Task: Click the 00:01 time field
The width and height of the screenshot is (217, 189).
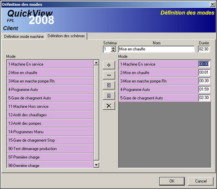Action: (x=204, y=73)
